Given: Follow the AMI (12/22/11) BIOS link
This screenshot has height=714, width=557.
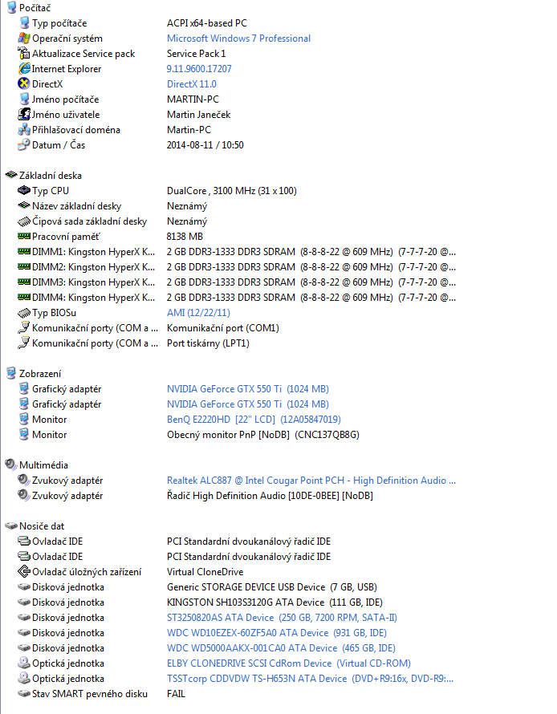Looking at the screenshot, I should [199, 313].
